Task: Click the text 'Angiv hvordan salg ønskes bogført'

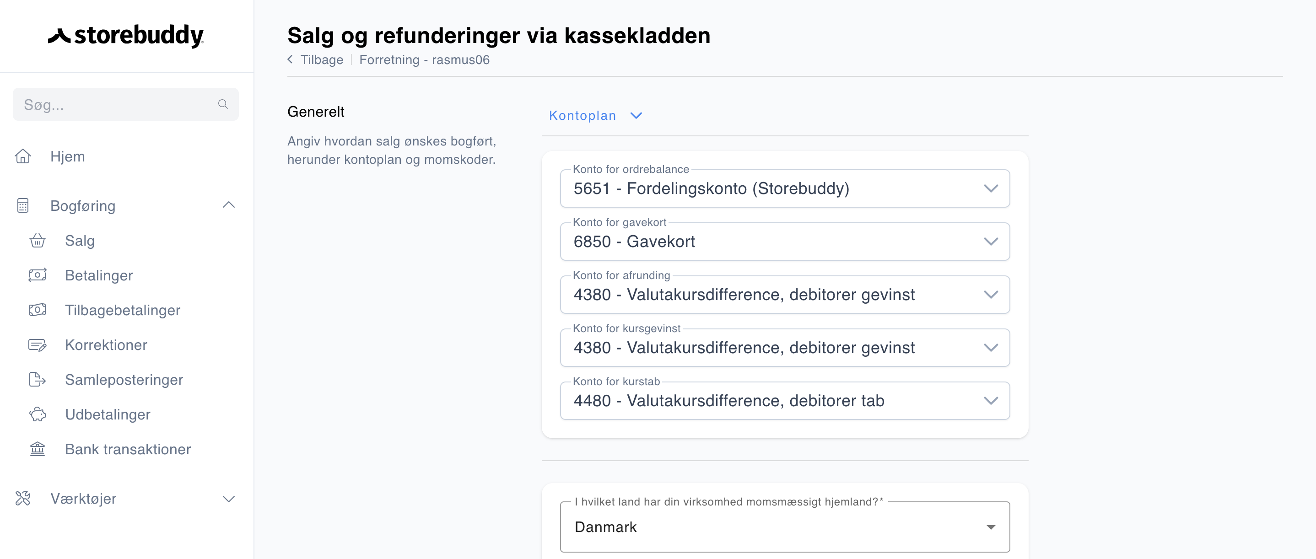Action: click(391, 141)
